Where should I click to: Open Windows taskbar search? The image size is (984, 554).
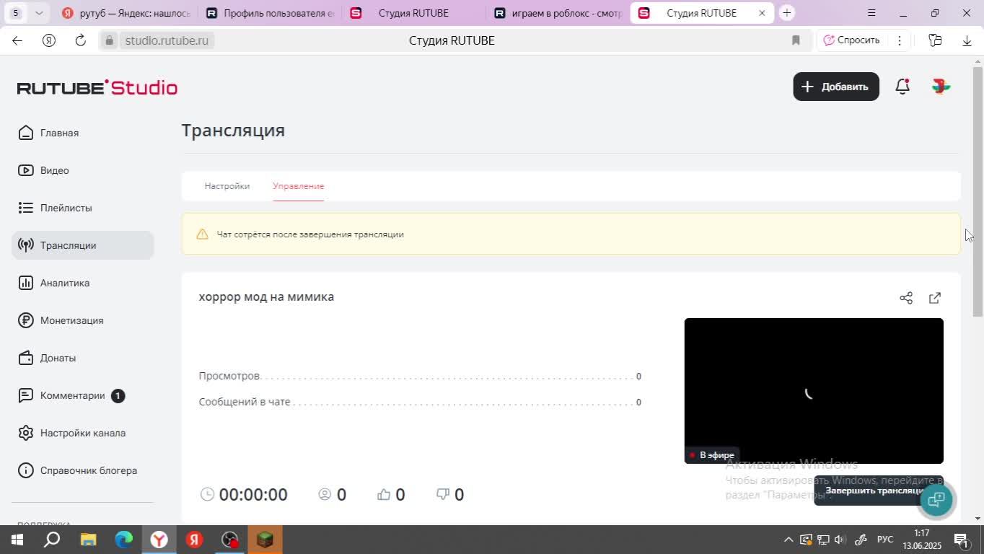52,540
